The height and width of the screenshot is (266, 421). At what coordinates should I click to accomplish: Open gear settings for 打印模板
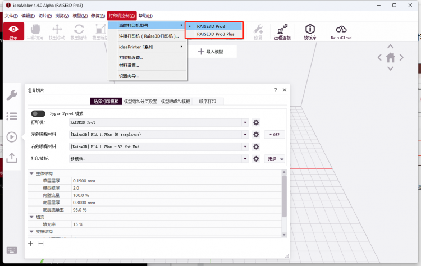click(x=256, y=159)
